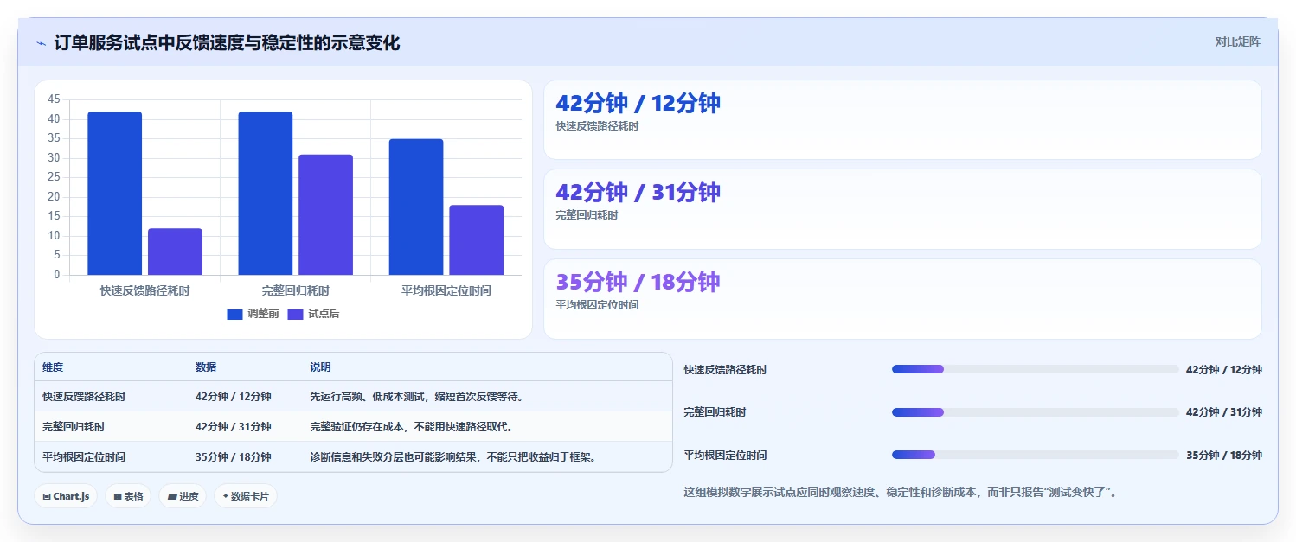Click the 数据卡片 tag chip
The height and width of the screenshot is (542, 1296).
[x=246, y=496]
